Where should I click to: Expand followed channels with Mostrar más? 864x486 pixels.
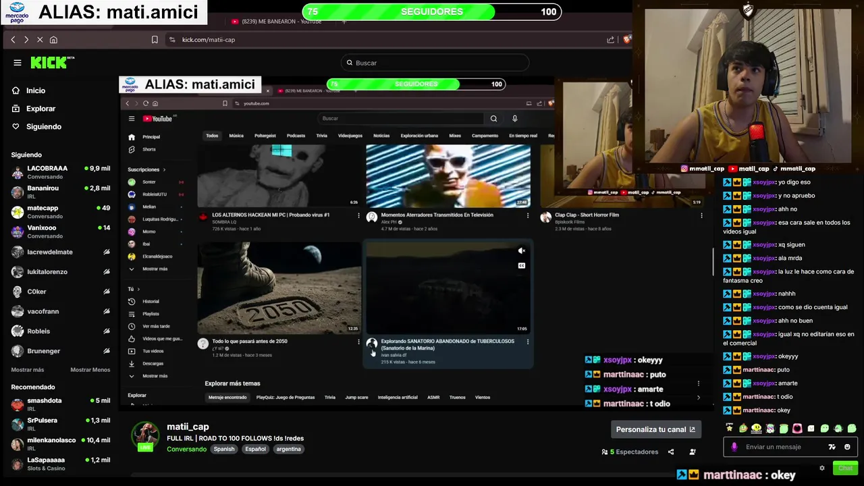(28, 370)
